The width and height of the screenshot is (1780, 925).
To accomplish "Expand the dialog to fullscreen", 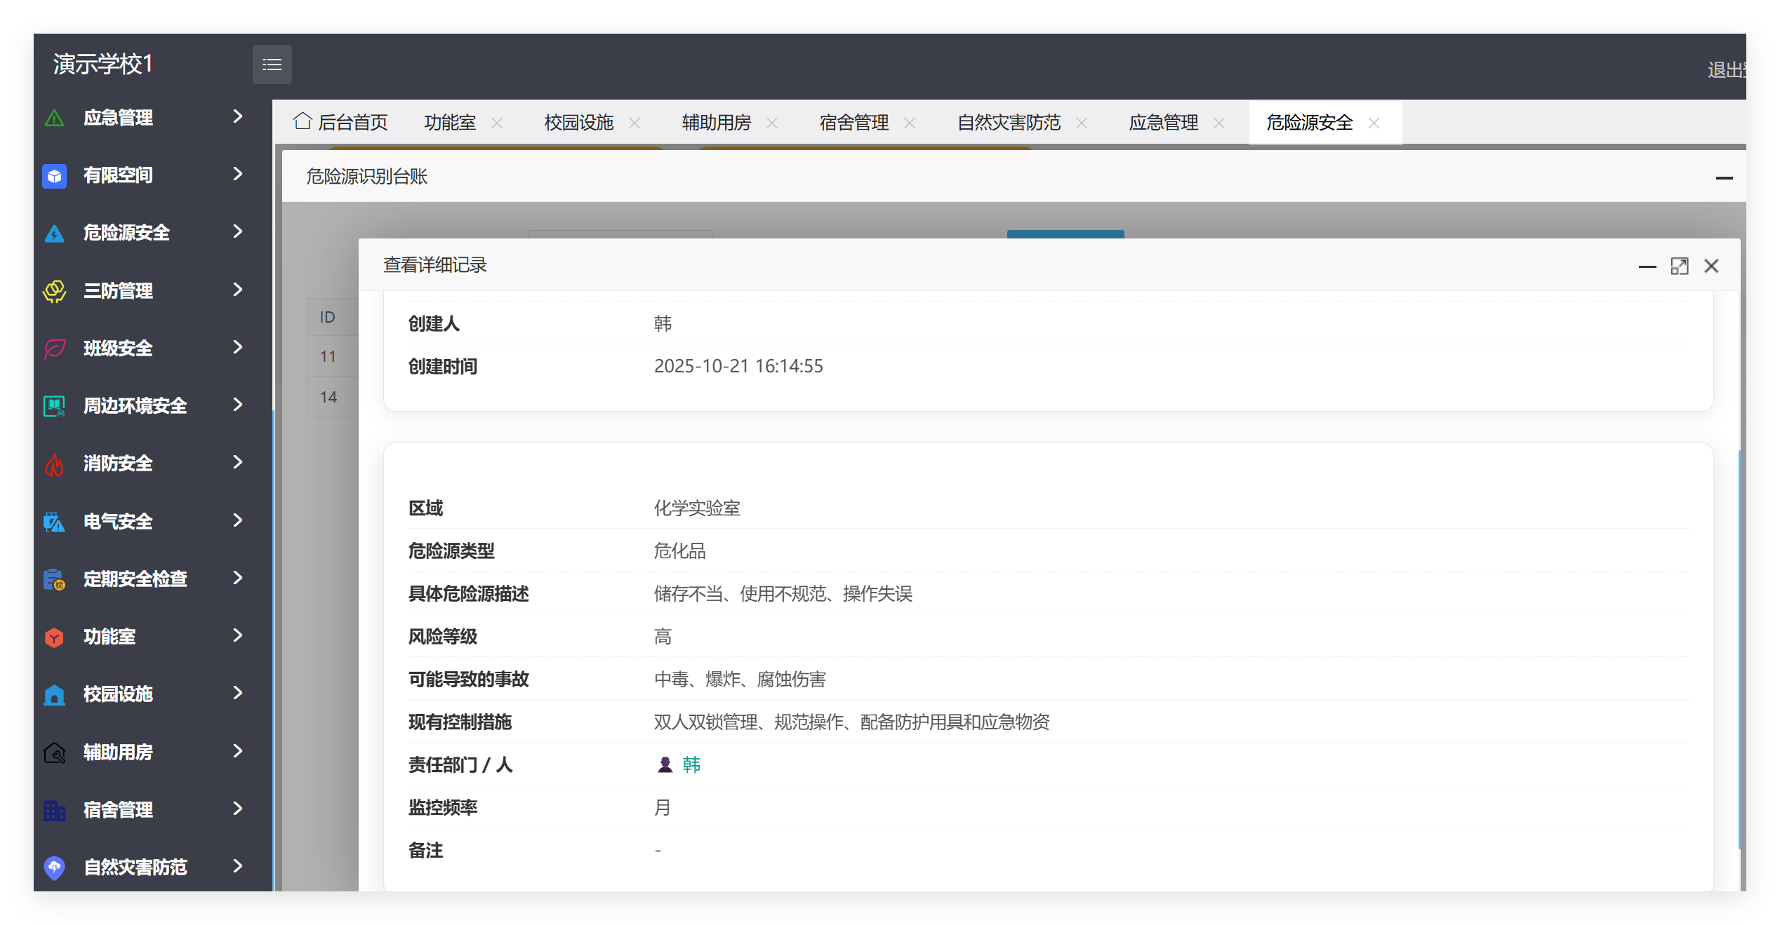I will [x=1680, y=266].
